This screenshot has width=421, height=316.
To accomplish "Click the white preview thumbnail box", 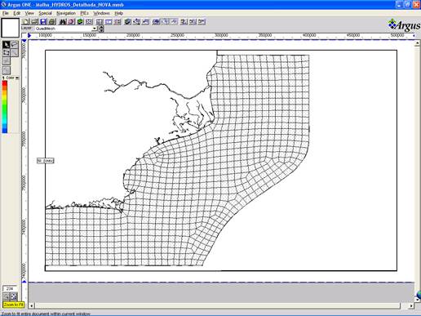I will point(11,28).
